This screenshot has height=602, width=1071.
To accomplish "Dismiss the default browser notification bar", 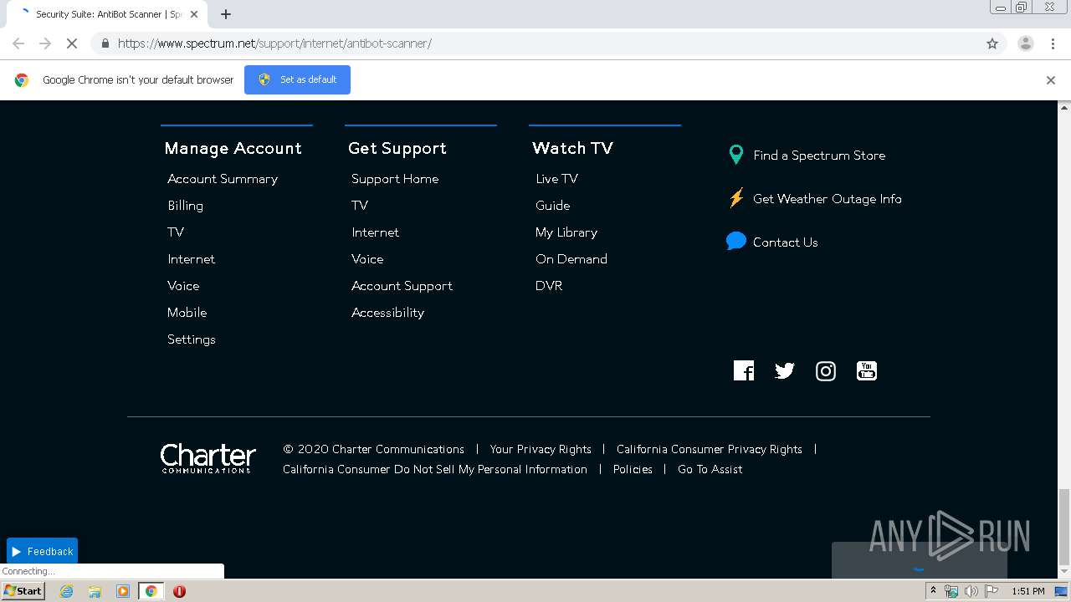I will coord(1051,80).
